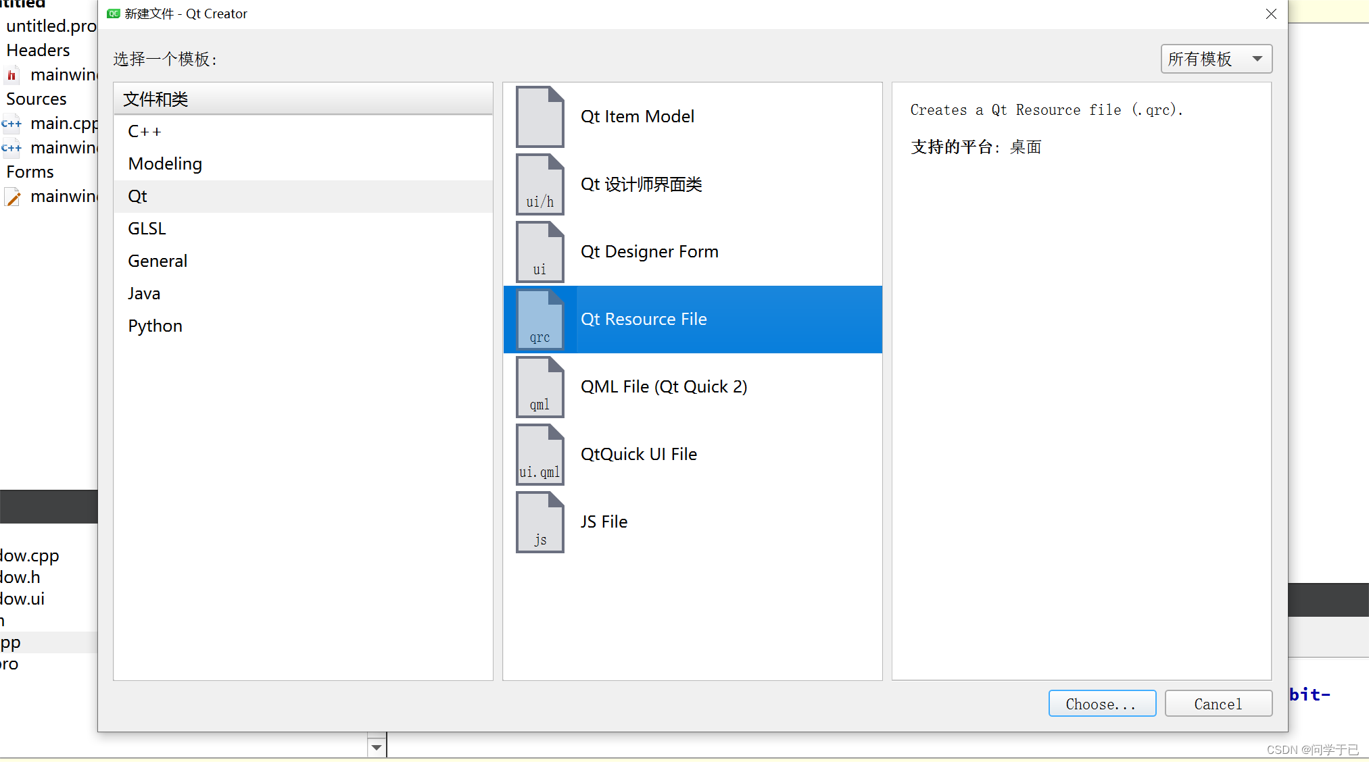Click the Qt Item Model document icon
Screen dimensions: 1369x762
[x=539, y=116]
